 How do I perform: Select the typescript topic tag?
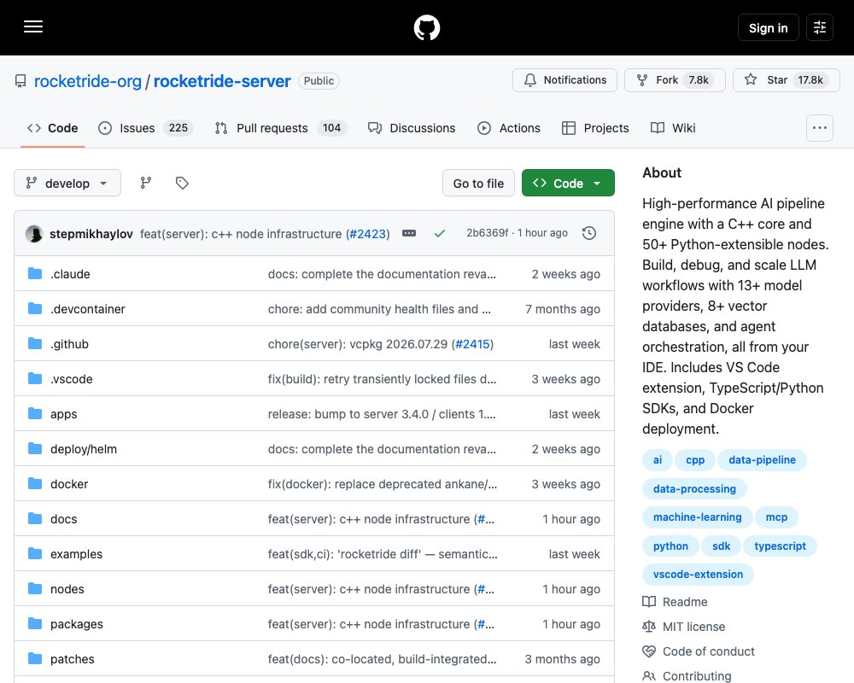point(780,546)
